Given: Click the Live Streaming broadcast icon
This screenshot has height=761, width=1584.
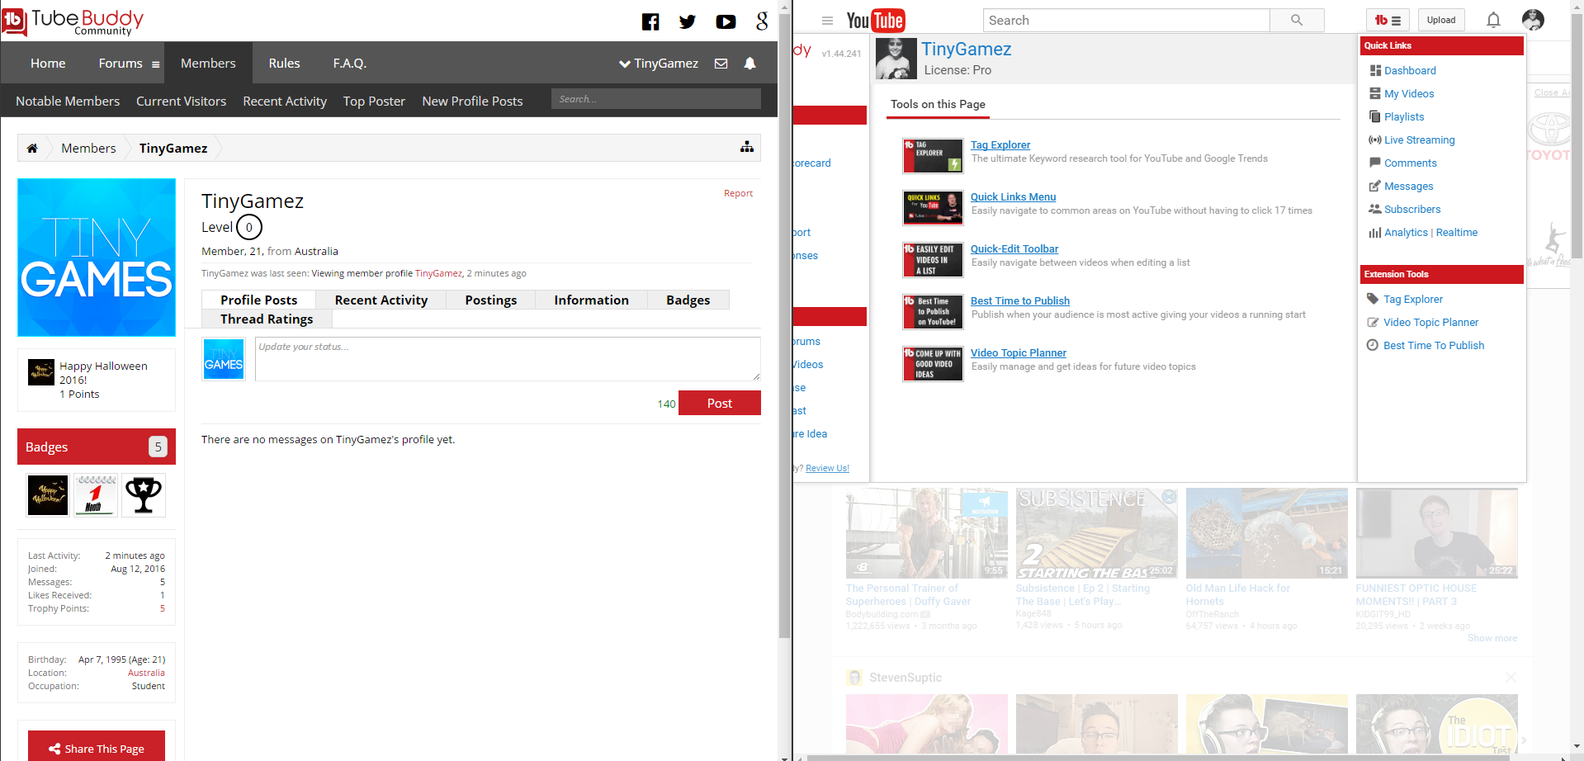Looking at the screenshot, I should [1375, 140].
